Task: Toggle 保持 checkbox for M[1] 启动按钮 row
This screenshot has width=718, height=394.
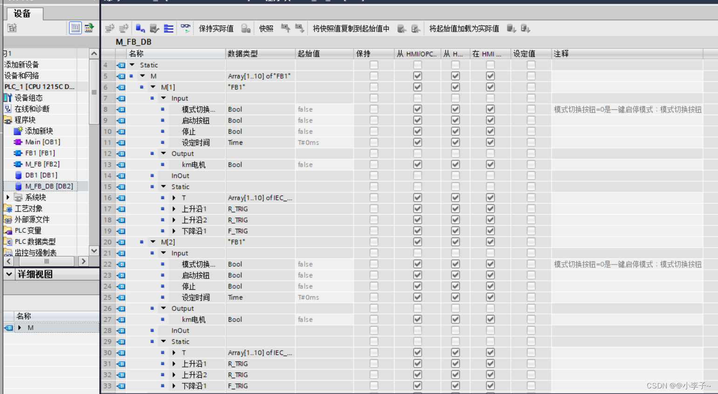Action: (x=374, y=120)
